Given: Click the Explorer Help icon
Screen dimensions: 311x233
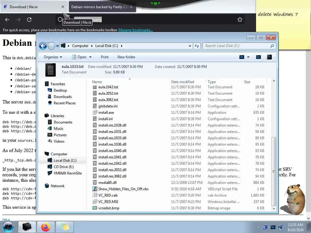Looking at the screenshot, I should (x=269, y=57).
